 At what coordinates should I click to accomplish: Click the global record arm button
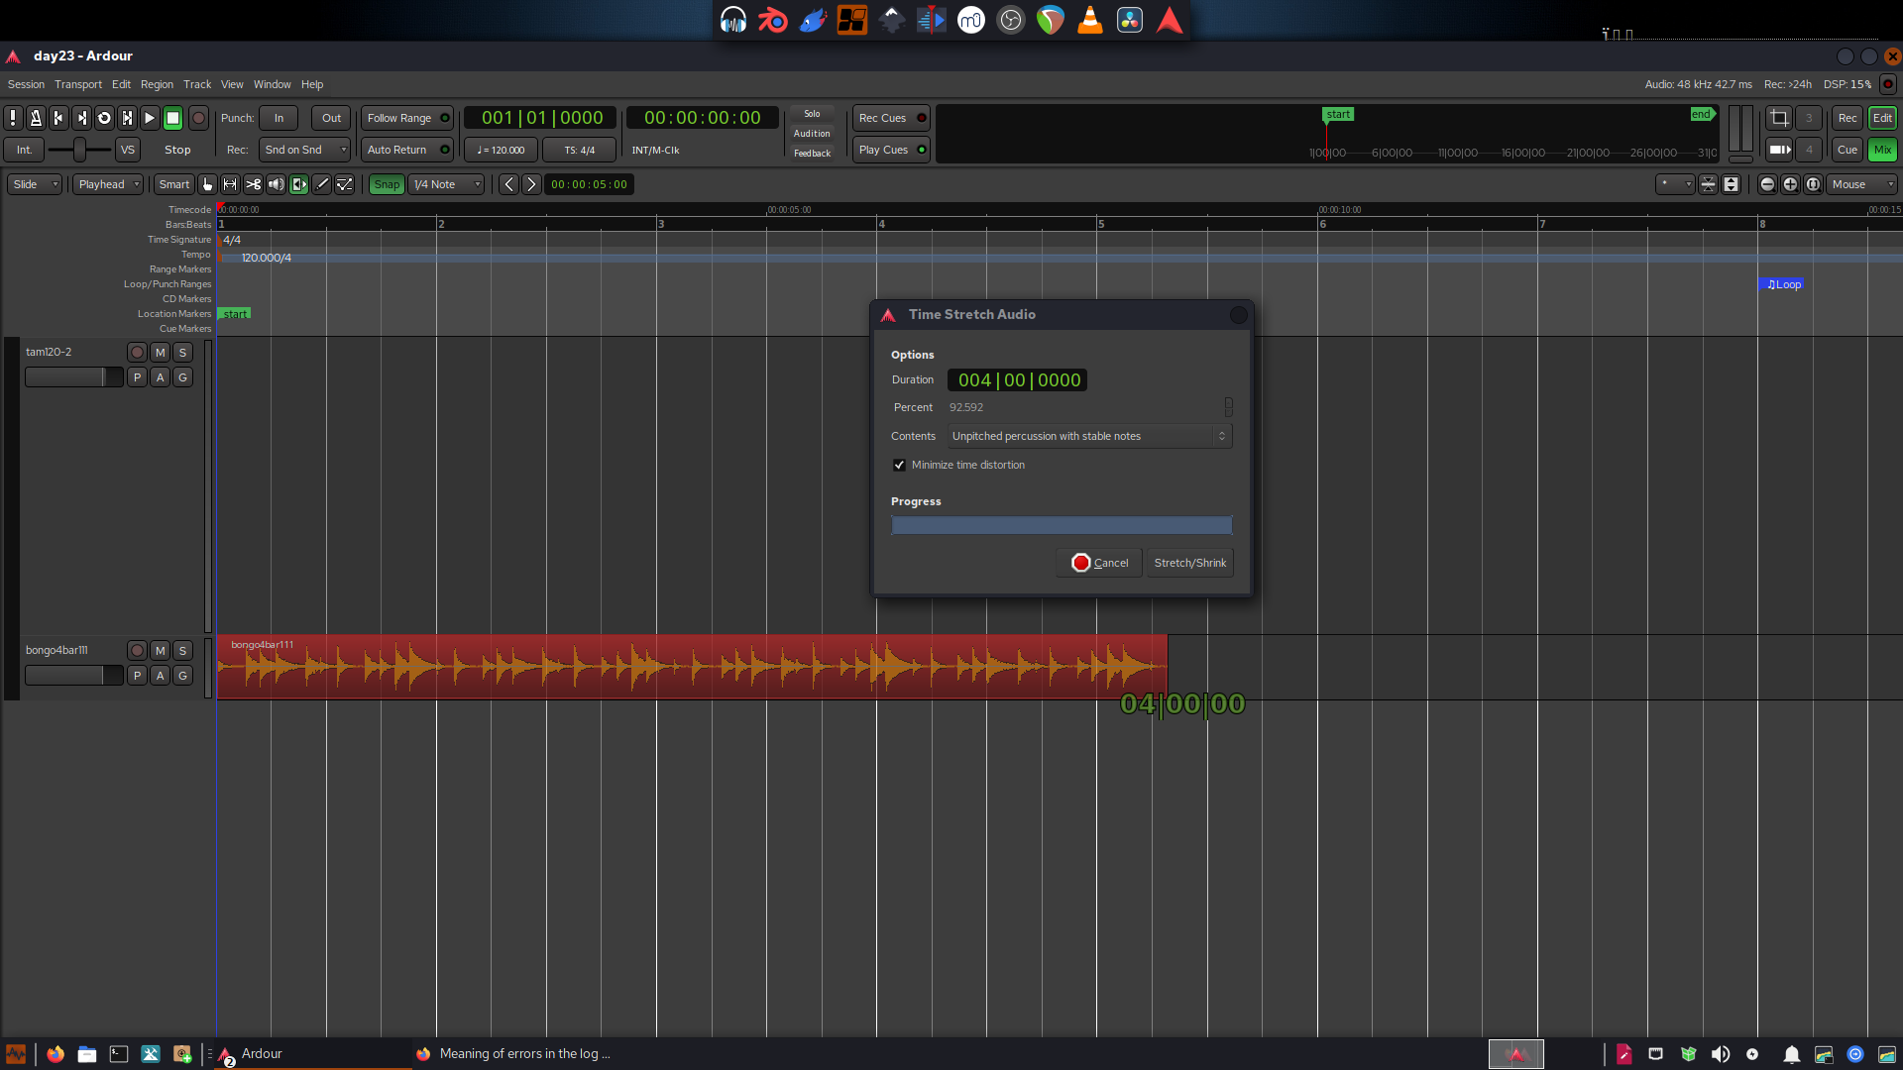click(x=198, y=118)
